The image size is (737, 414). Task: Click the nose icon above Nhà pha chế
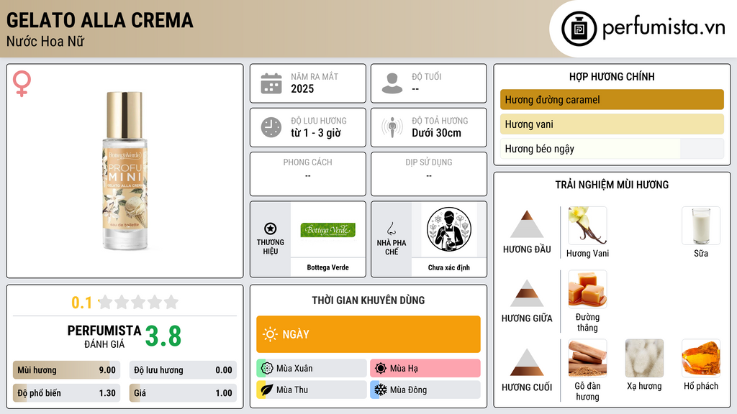[x=391, y=229]
